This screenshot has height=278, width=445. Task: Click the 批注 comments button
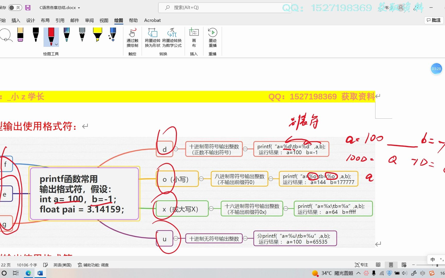(434, 20)
